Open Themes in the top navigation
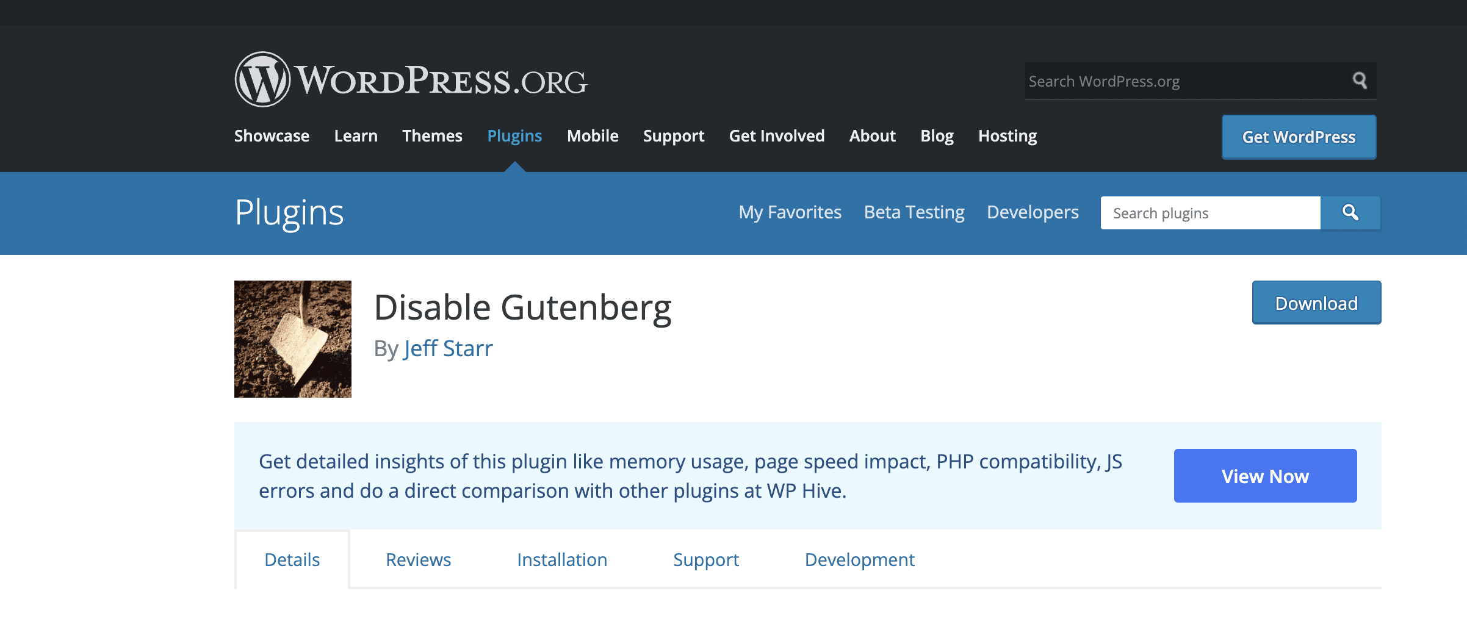This screenshot has width=1467, height=638. pyautogui.click(x=432, y=135)
